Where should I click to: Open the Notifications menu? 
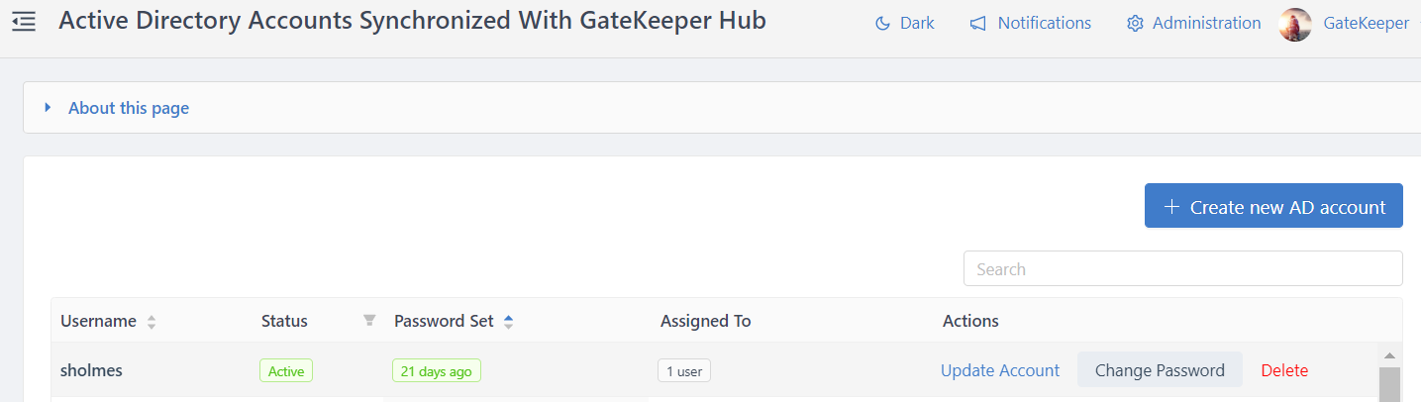[1044, 23]
